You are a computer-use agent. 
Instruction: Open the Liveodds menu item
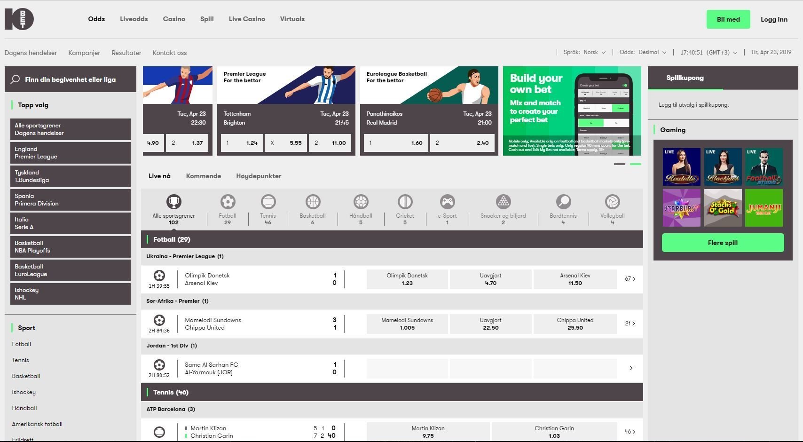[x=134, y=19]
